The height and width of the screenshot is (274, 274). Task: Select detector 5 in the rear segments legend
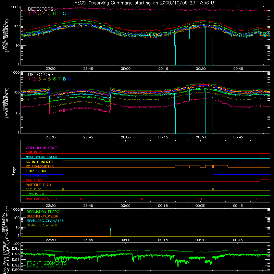point(49,79)
